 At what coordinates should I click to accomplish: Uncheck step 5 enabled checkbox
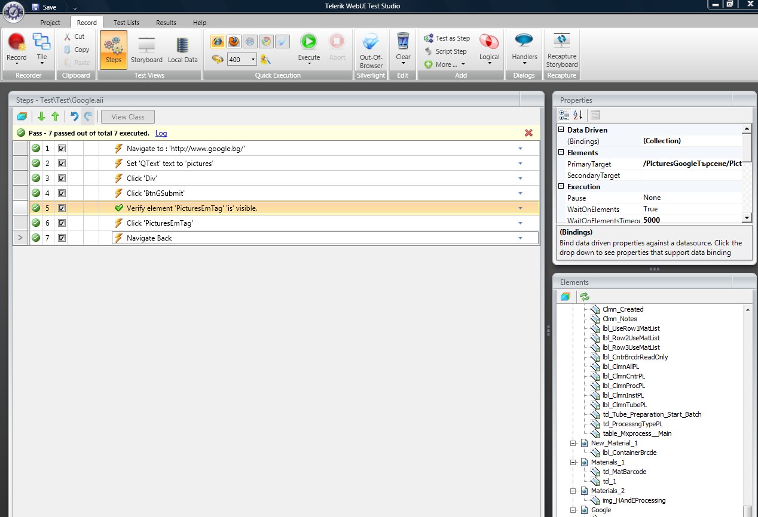62,208
